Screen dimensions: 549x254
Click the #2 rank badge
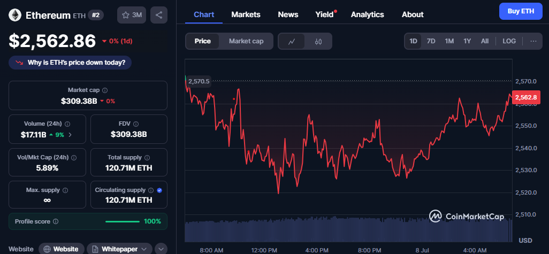(96, 15)
